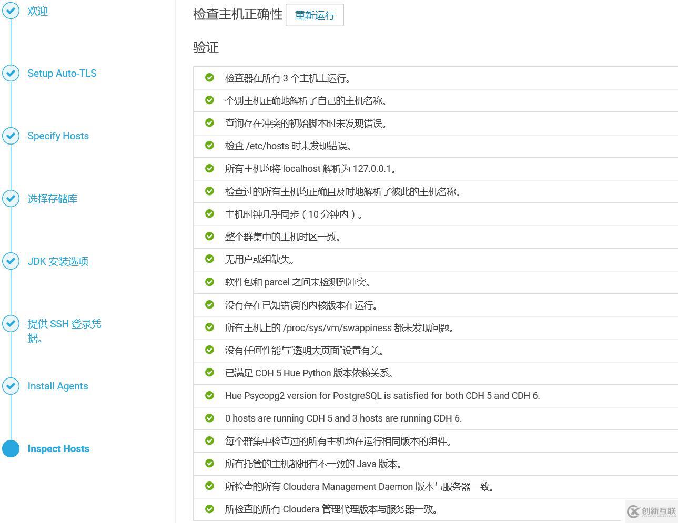
Task: Click the checkmark circle beside Setup Auto-TLS
Action: coord(11,73)
